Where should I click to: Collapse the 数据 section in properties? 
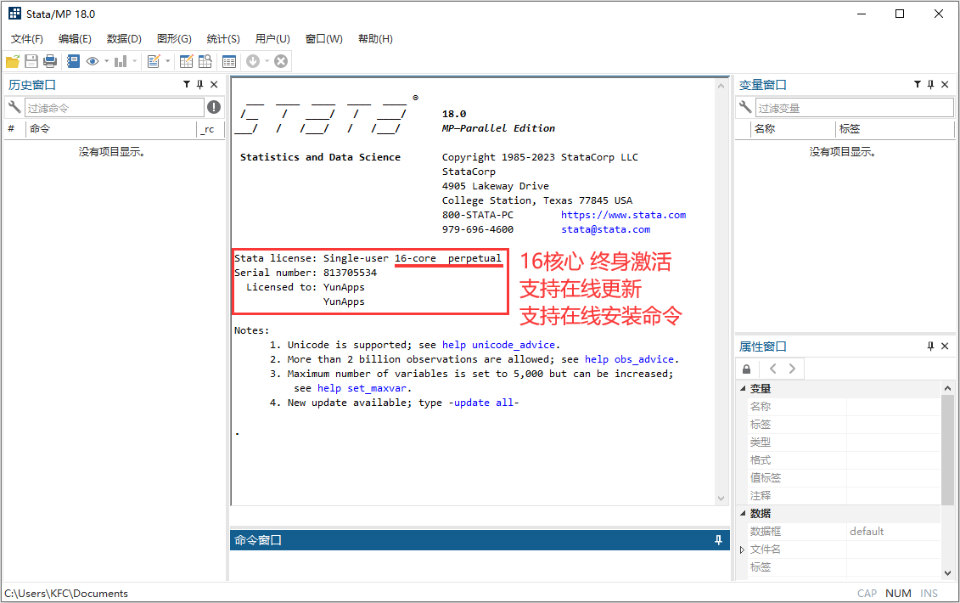coord(743,514)
